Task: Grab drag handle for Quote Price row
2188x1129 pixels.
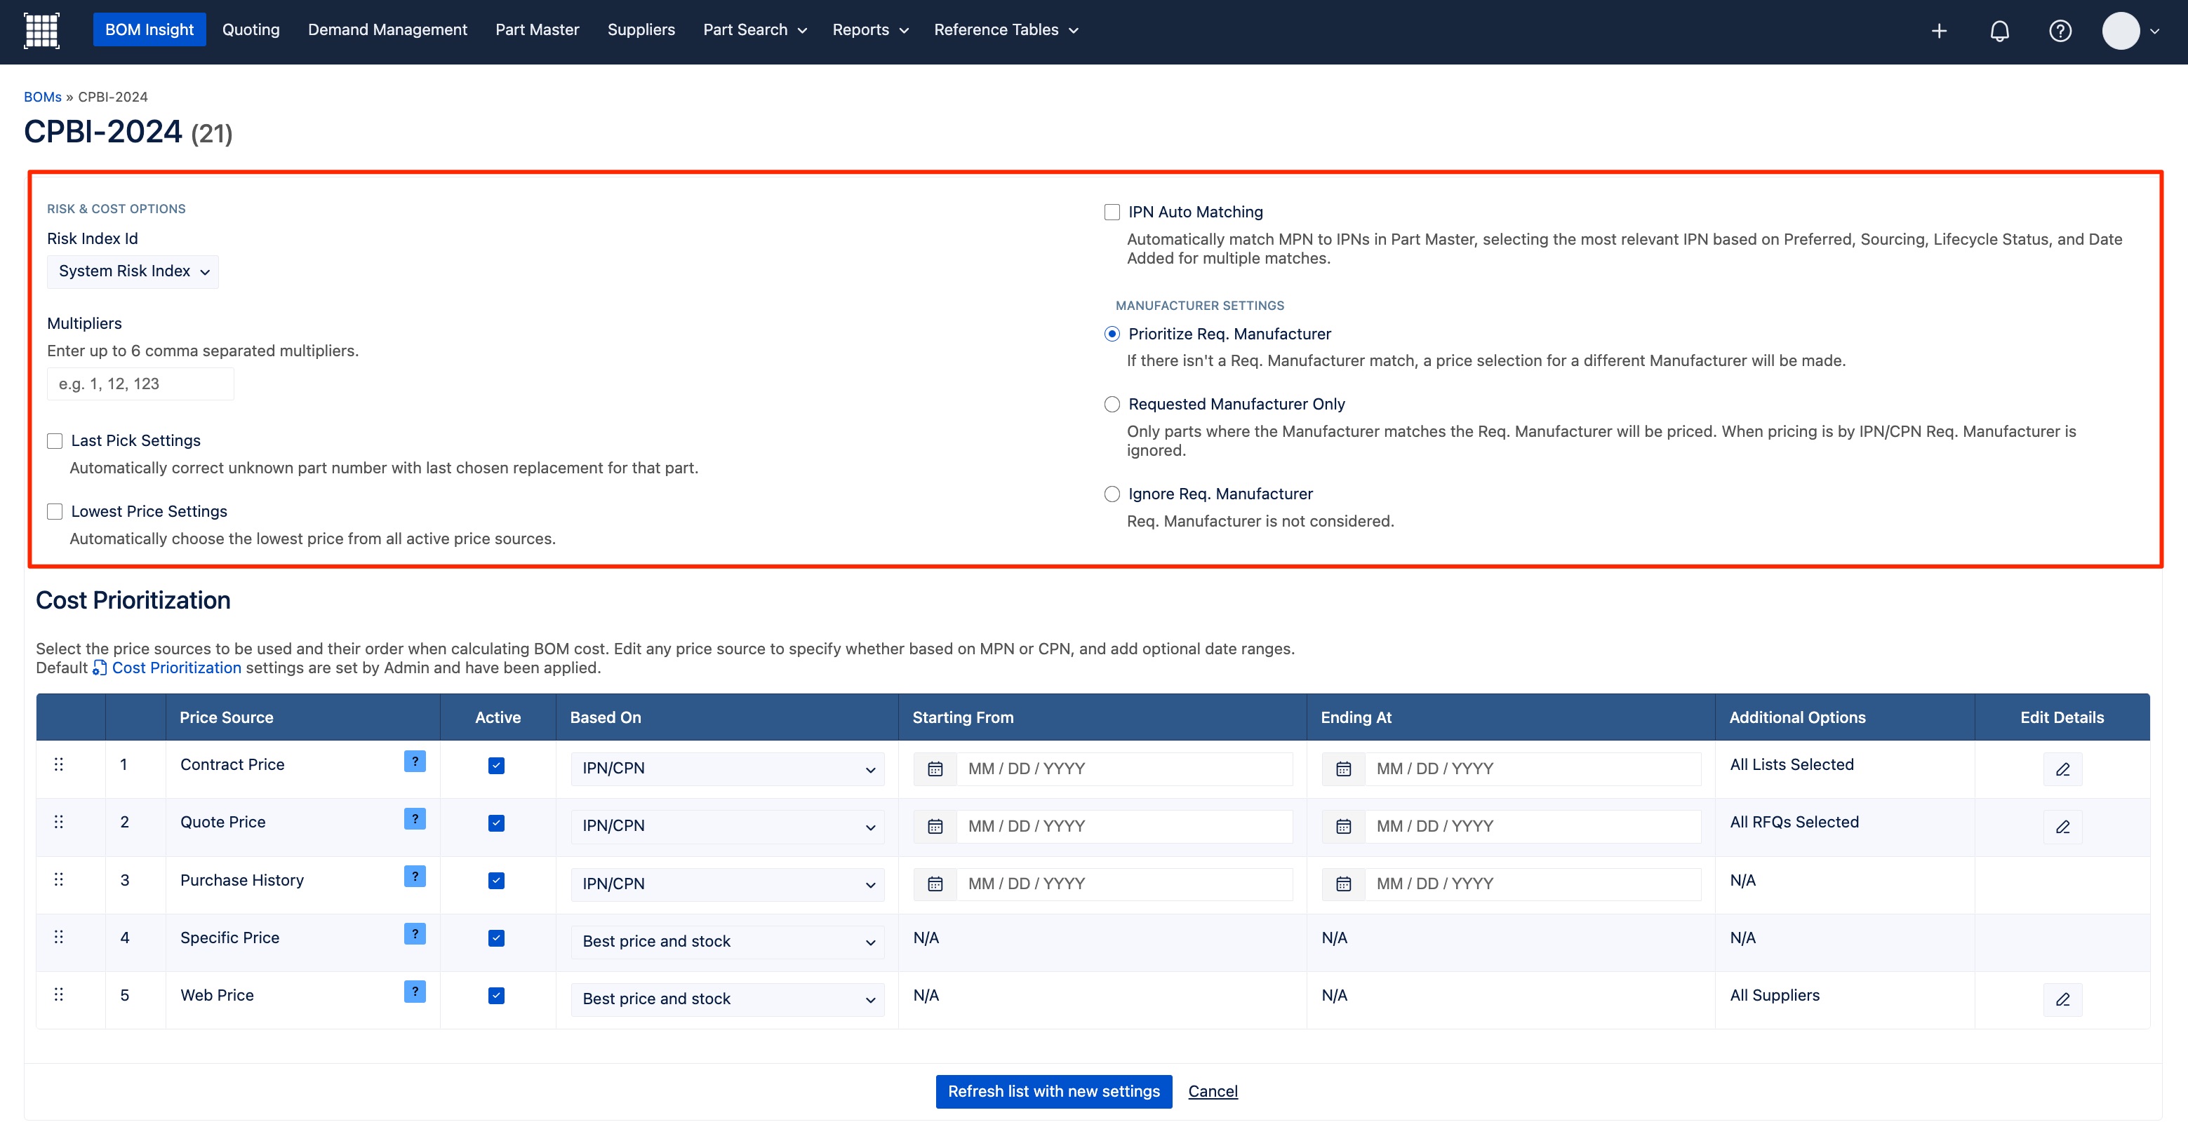Action: pyautogui.click(x=59, y=822)
